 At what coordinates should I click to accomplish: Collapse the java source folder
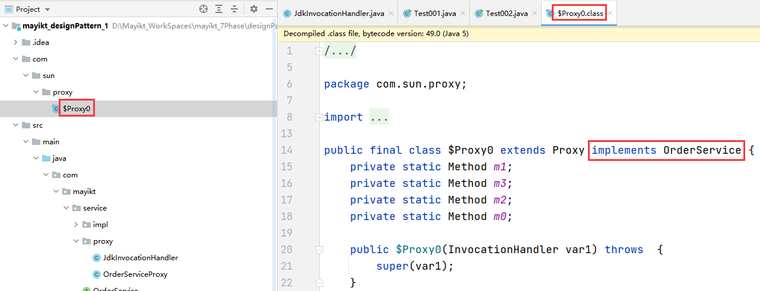[x=36, y=159]
